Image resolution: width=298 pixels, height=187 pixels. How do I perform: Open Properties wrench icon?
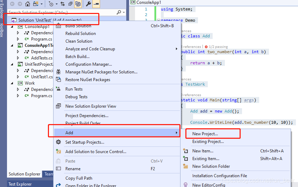click(88, 3)
